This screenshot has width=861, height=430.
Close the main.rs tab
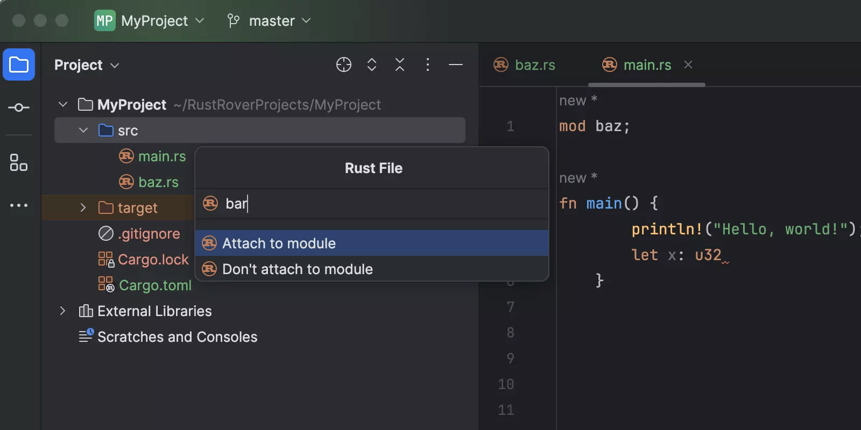coord(688,65)
